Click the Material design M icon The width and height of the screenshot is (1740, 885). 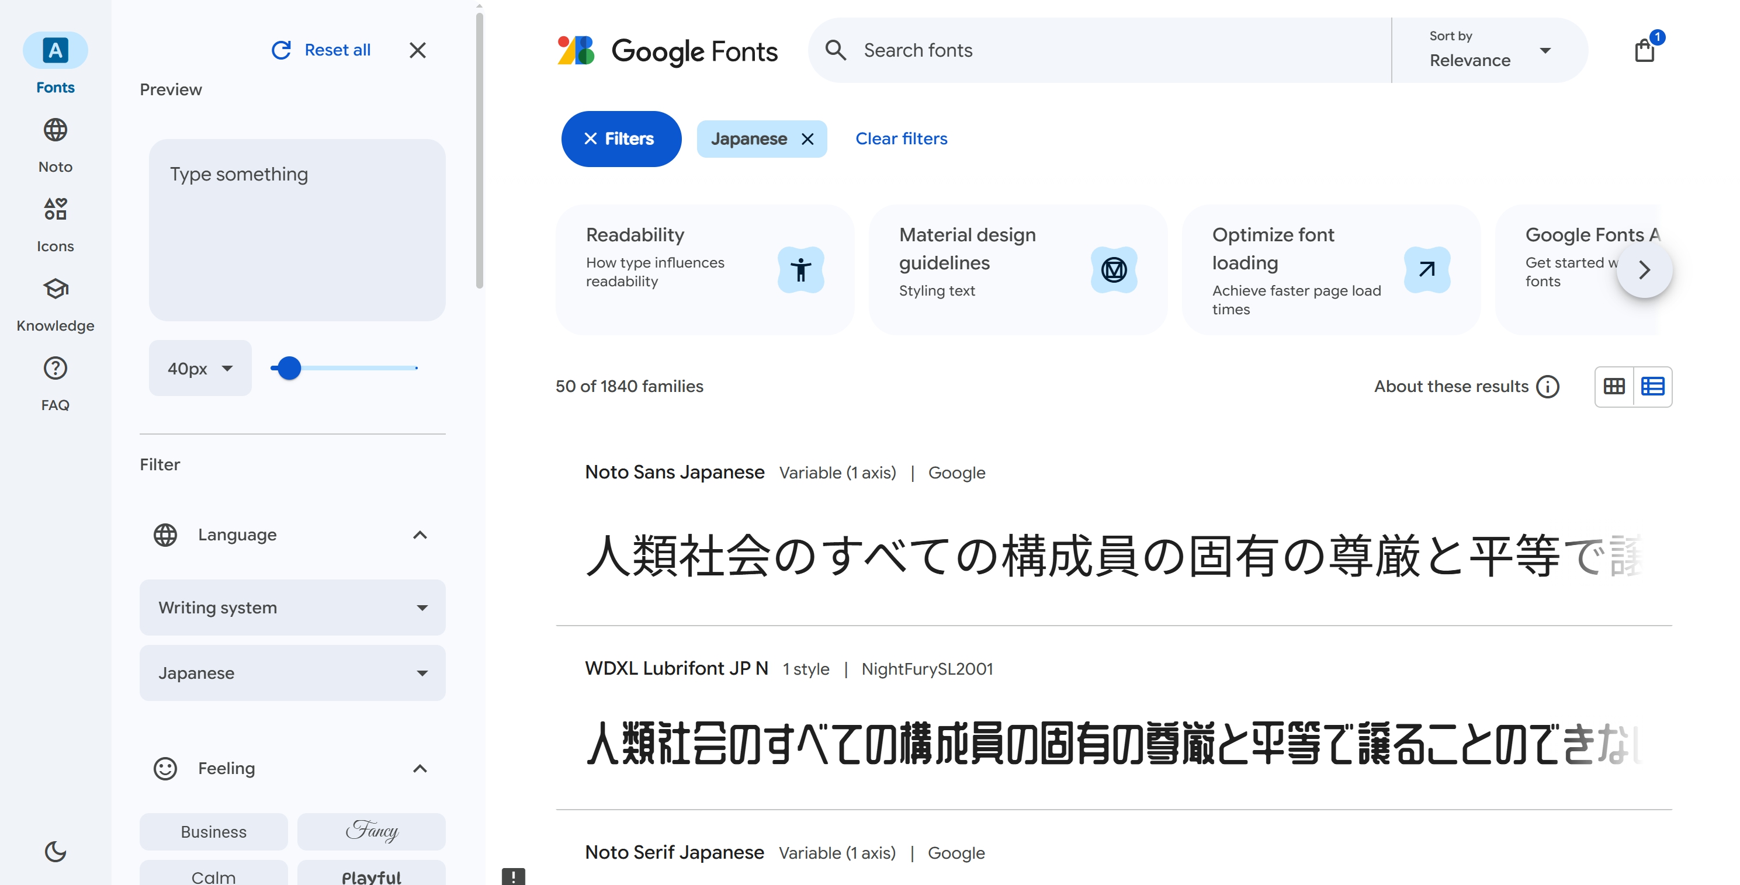1114,269
